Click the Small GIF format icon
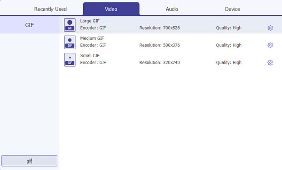 click(x=70, y=59)
